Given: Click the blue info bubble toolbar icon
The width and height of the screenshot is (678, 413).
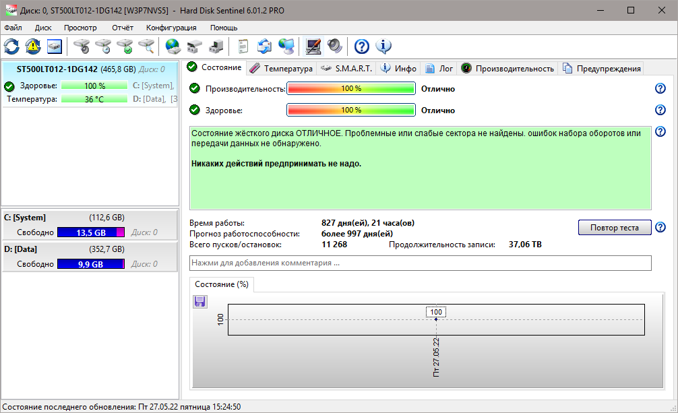Looking at the screenshot, I should click(383, 46).
